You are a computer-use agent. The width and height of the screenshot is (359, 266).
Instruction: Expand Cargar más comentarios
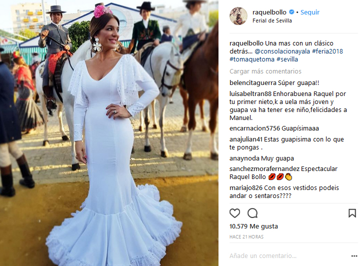[265, 71]
